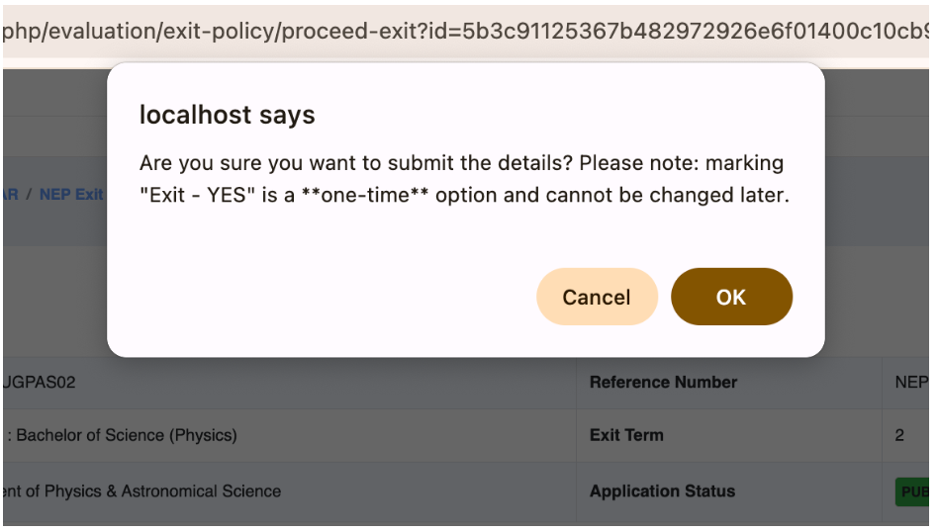
Task: Click the Exit Term value 2
Action: 899,435
